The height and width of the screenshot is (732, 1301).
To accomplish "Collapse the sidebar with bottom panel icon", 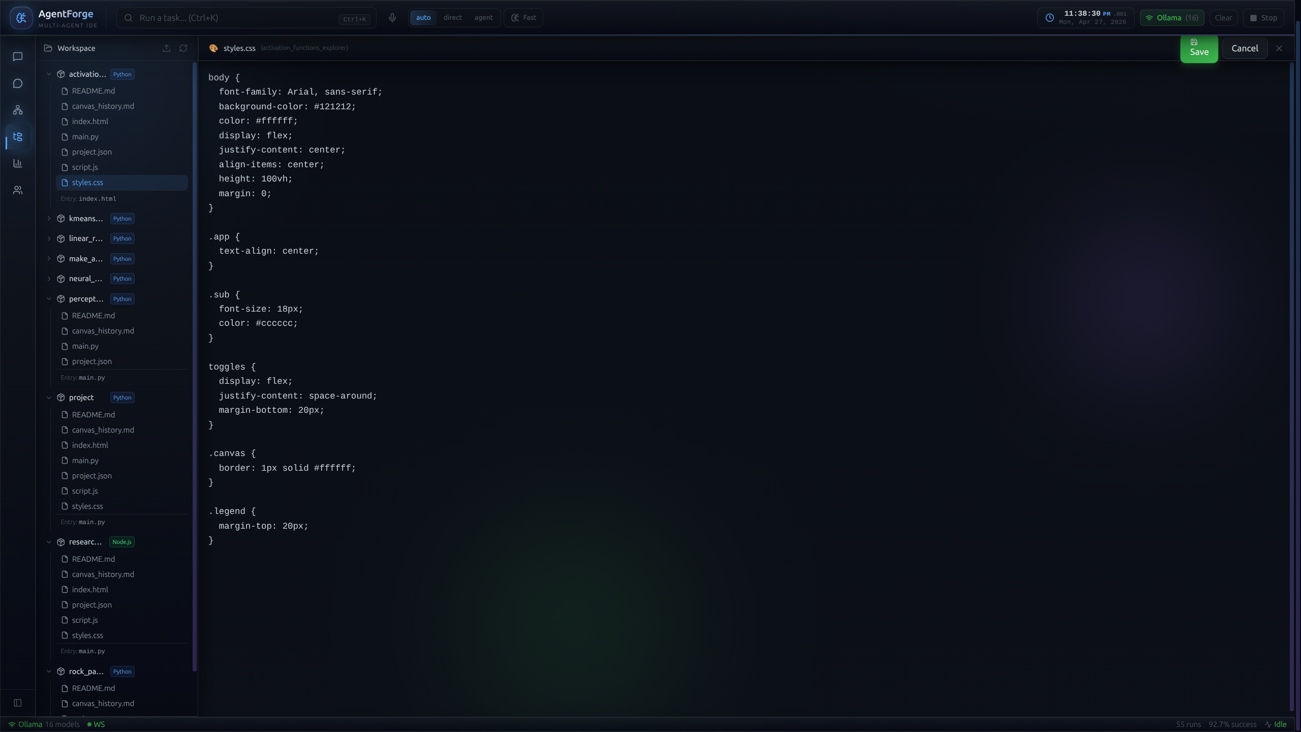I will tap(18, 703).
